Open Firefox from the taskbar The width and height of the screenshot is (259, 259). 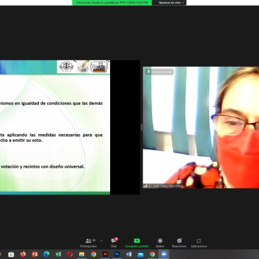pyautogui.click(x=23, y=254)
